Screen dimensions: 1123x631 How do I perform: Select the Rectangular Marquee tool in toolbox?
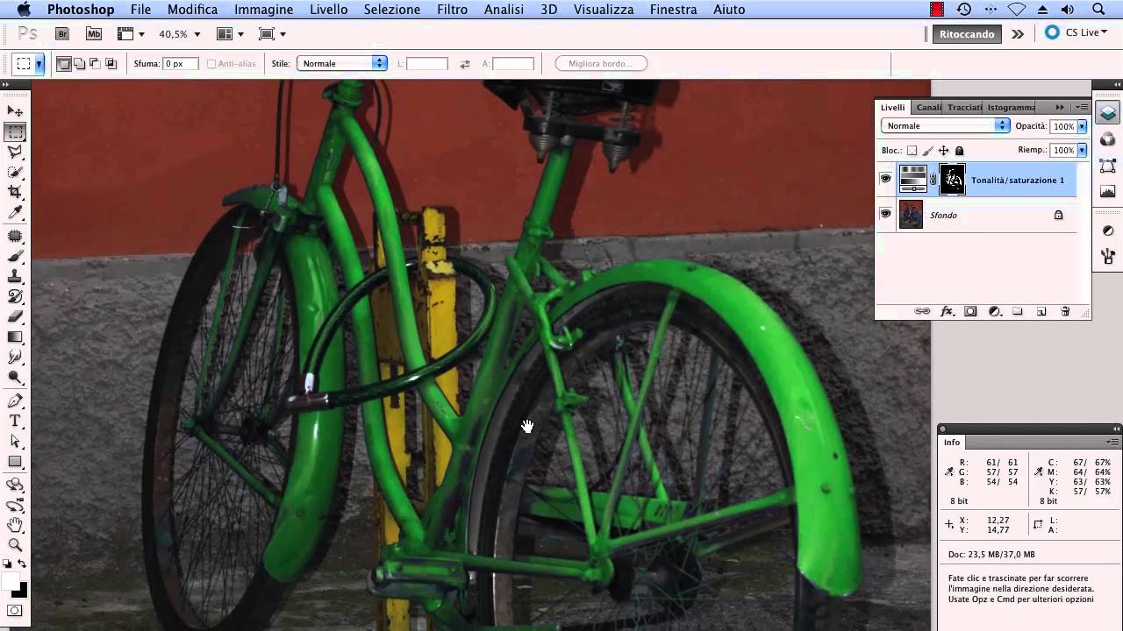[x=15, y=132]
